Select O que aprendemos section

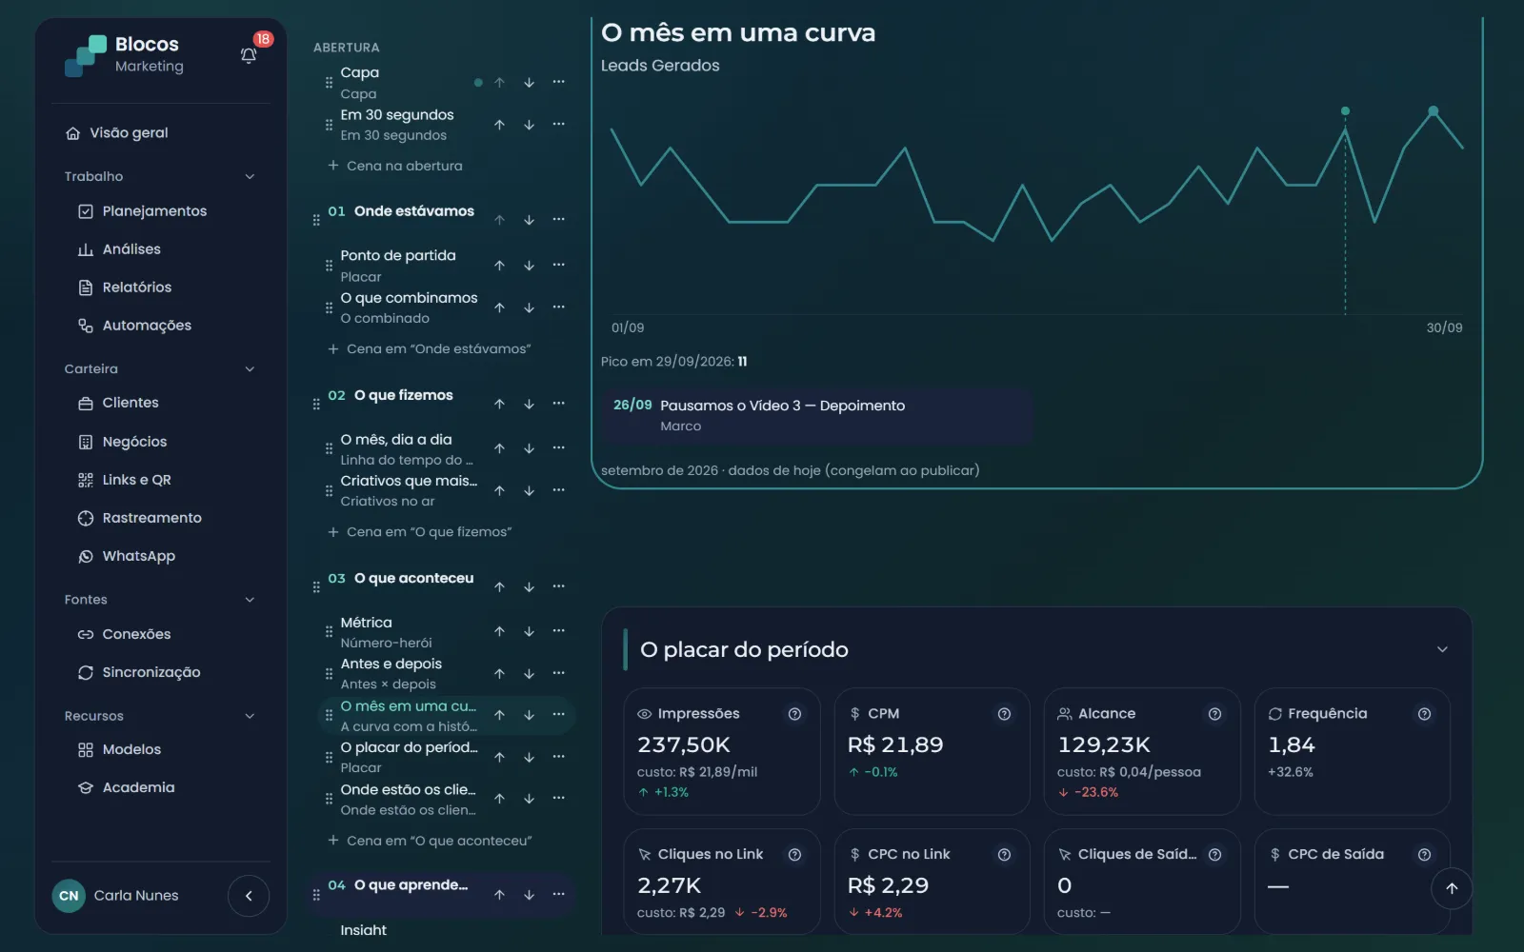click(411, 885)
